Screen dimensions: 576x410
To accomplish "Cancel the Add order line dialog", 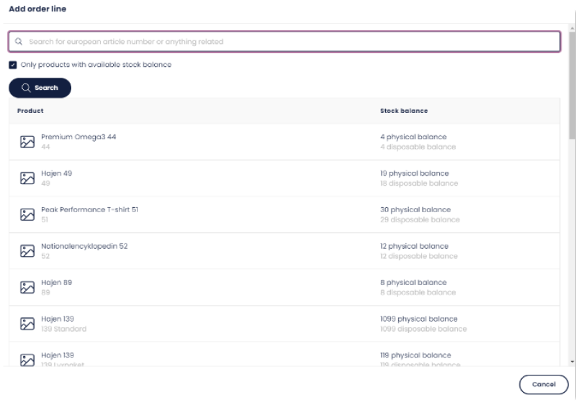I will 543,384.
